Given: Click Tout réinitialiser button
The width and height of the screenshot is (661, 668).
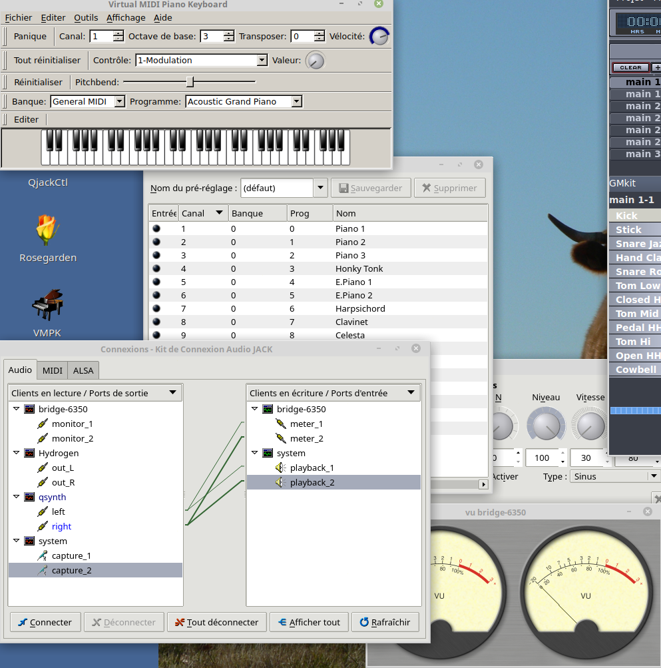Looking at the screenshot, I should coord(47,60).
